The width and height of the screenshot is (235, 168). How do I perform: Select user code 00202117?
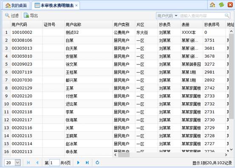tap(22, 120)
